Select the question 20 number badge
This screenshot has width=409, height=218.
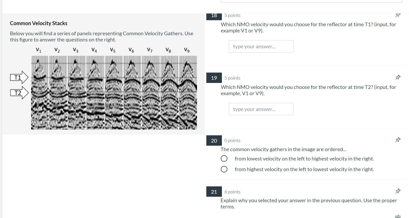coord(214,140)
